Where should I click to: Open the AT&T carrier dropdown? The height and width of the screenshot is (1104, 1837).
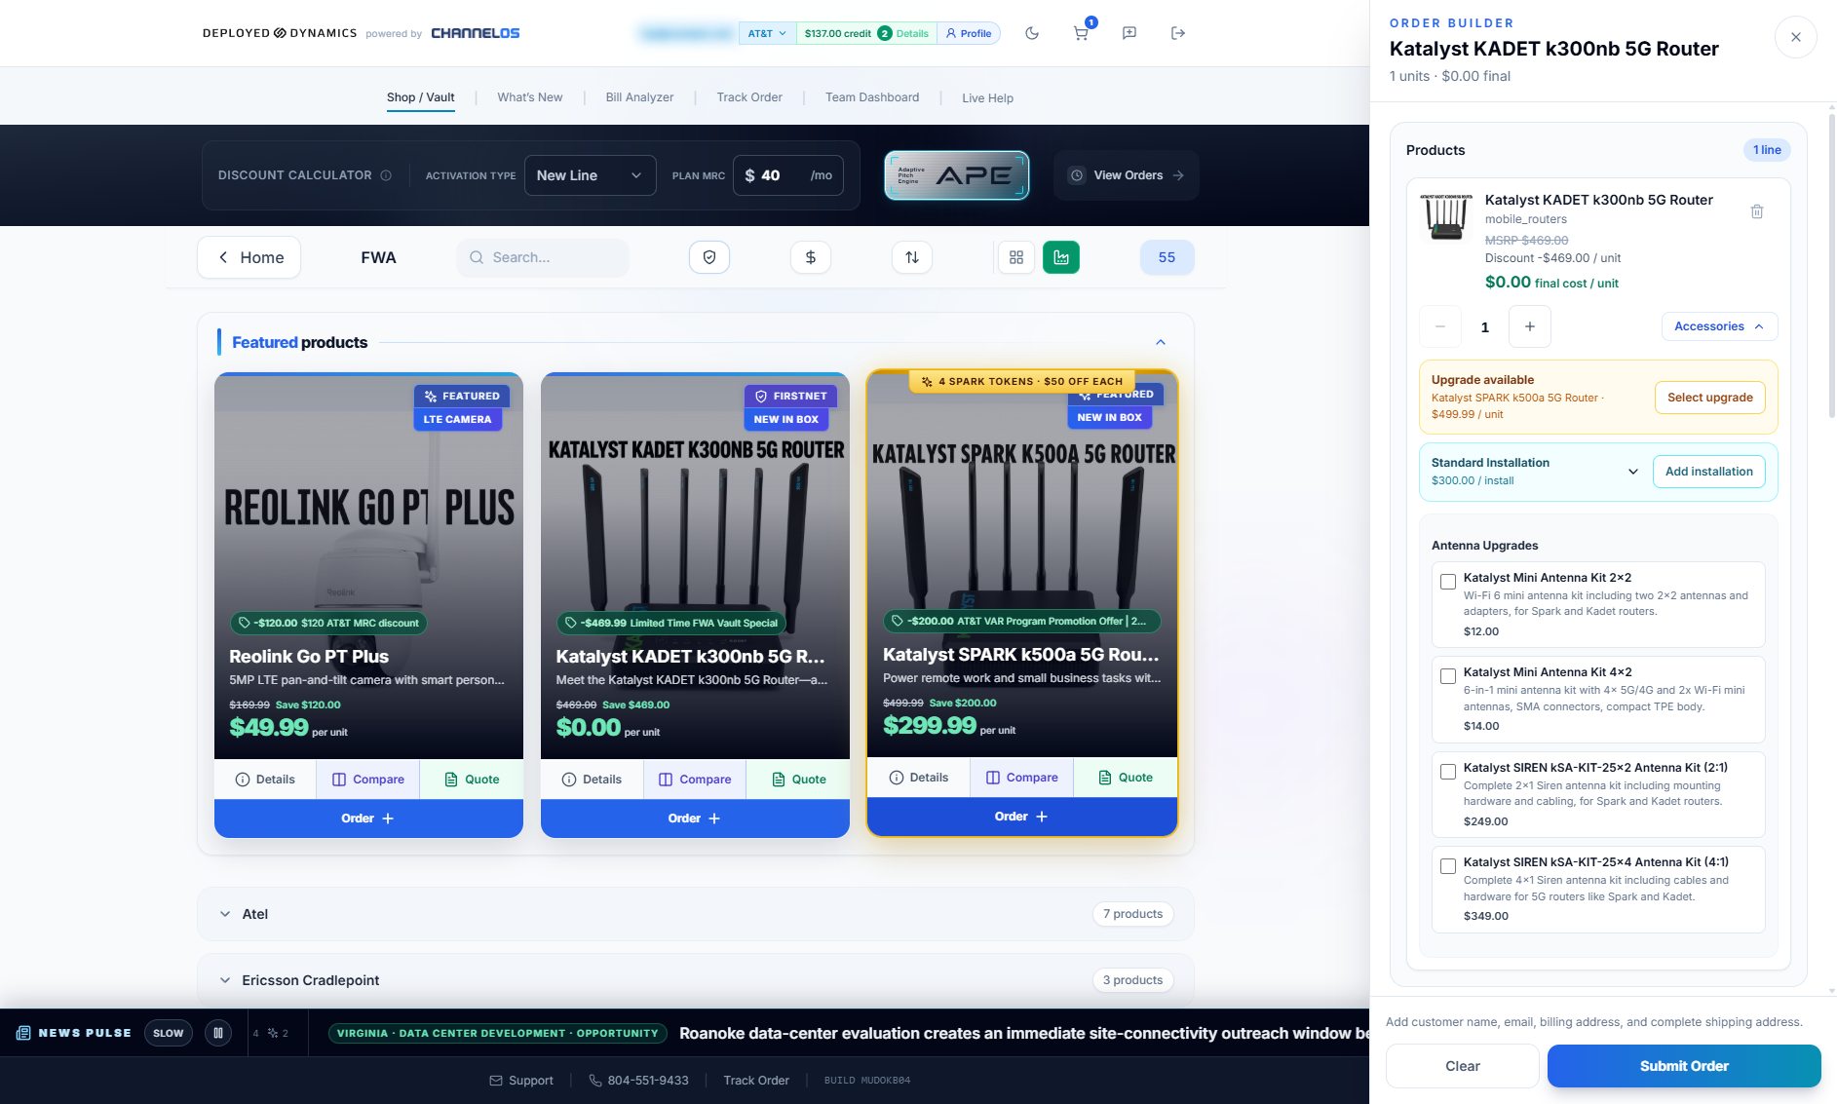tap(767, 33)
